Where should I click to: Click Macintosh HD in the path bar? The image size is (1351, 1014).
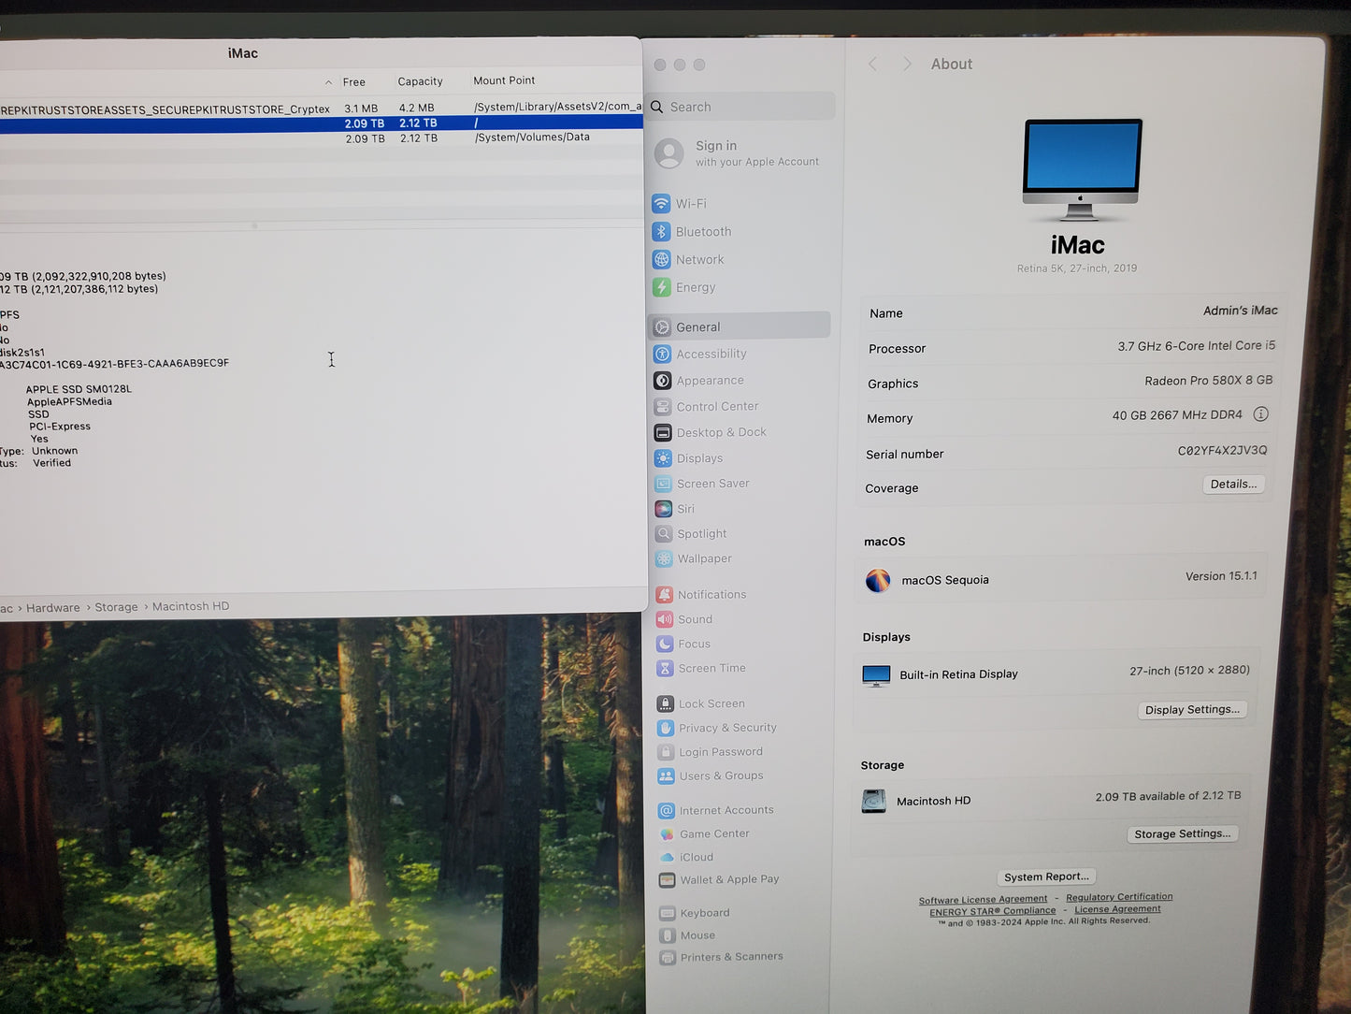click(191, 606)
